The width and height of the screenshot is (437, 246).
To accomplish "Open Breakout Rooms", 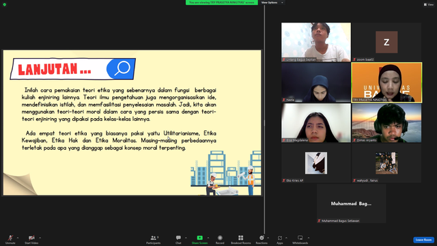I will tap(241, 239).
